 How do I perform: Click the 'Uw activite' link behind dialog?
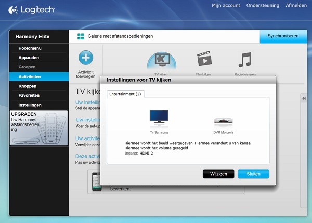pyautogui.click(x=87, y=138)
